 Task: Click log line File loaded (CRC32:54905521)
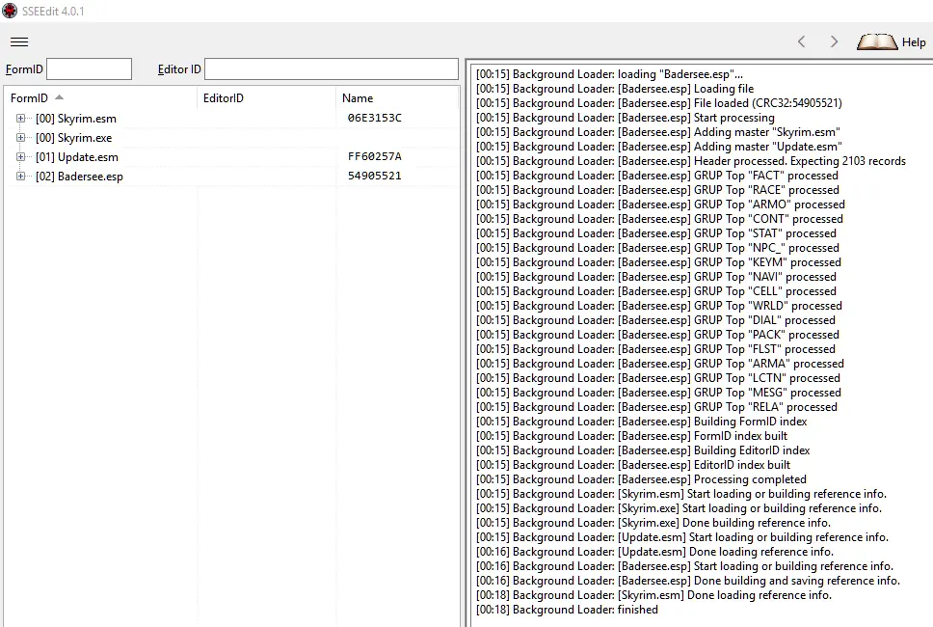(x=658, y=103)
